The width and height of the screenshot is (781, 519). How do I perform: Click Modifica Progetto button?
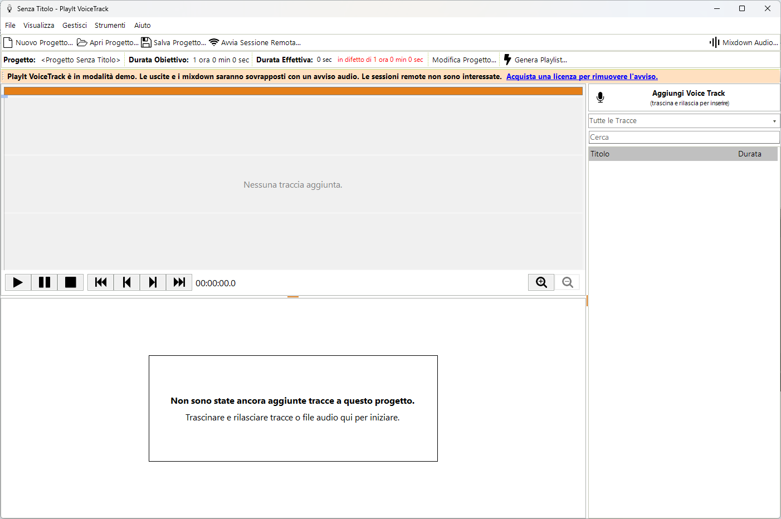click(x=463, y=60)
